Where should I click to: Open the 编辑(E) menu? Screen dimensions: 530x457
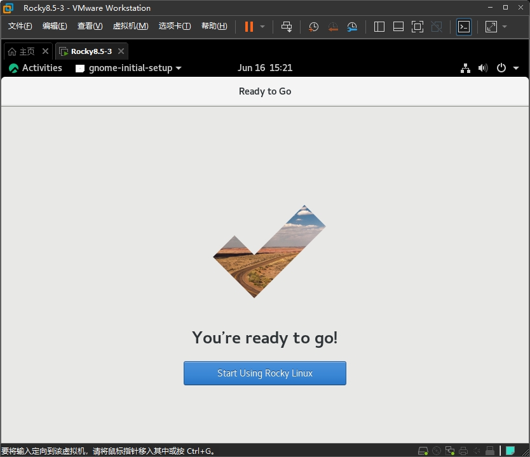tap(55, 26)
